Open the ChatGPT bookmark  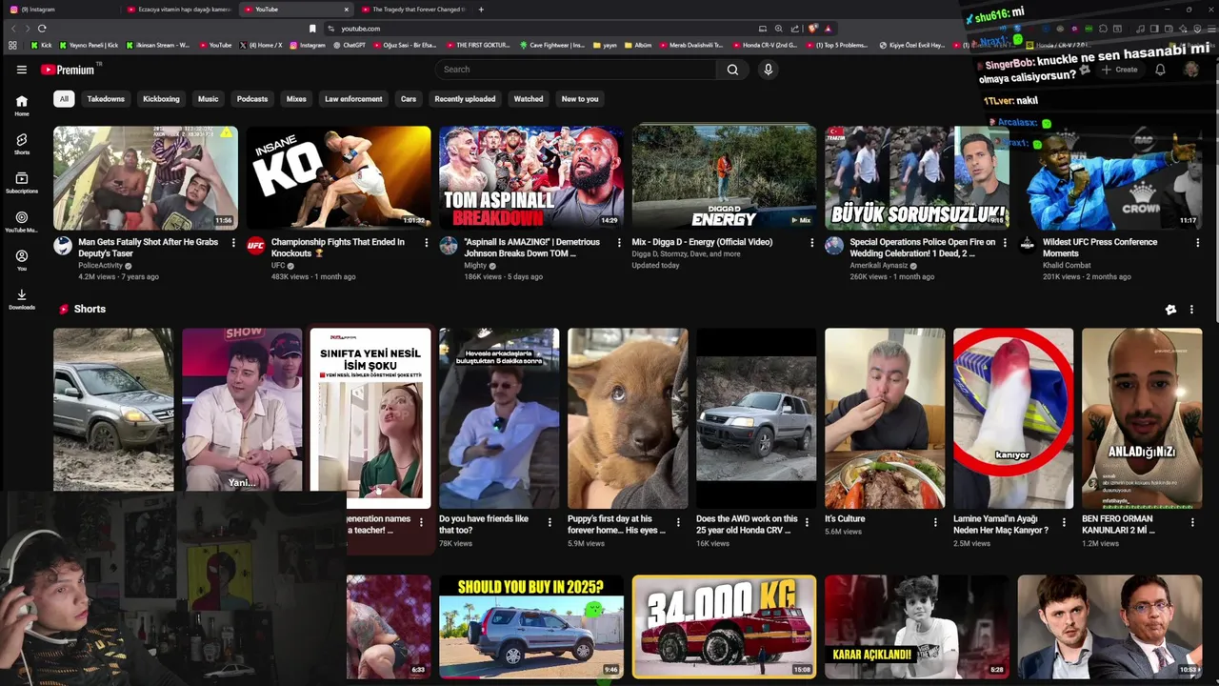tap(349, 45)
